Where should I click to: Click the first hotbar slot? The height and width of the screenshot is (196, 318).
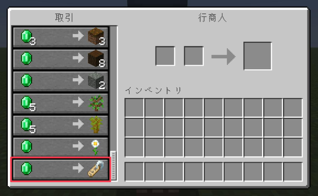click(x=134, y=172)
